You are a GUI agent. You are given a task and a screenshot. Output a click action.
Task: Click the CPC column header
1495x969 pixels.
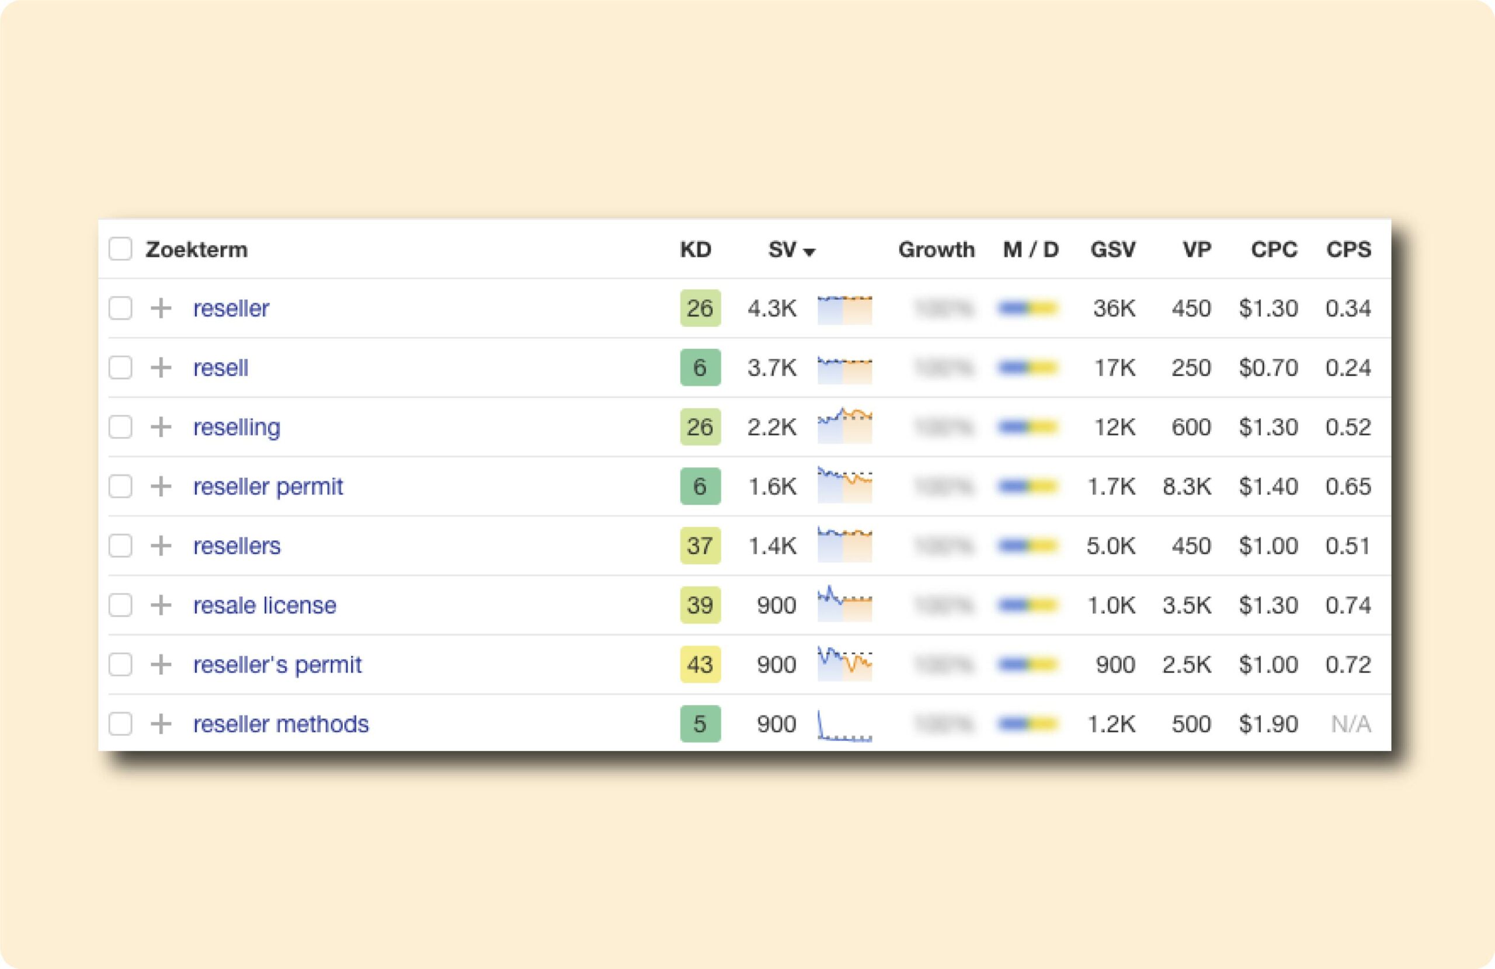[1273, 249]
